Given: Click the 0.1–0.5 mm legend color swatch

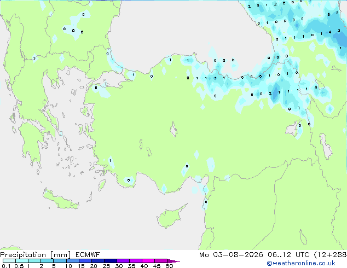Looking at the screenshot, I should (x=9, y=261).
